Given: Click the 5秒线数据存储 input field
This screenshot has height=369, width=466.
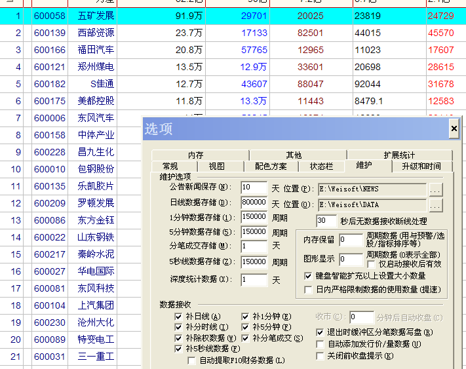Looking at the screenshot, I should 254,262.
